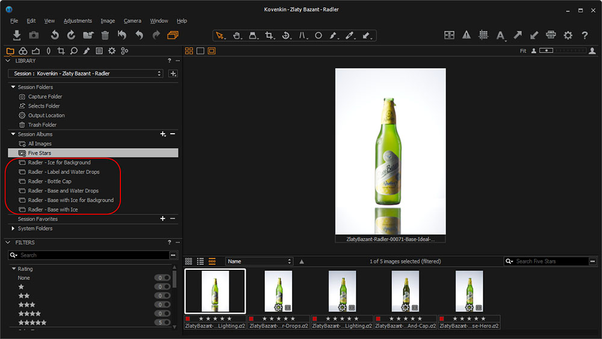The image size is (602, 339).
Task: Add a new session album
Action: [x=163, y=134]
